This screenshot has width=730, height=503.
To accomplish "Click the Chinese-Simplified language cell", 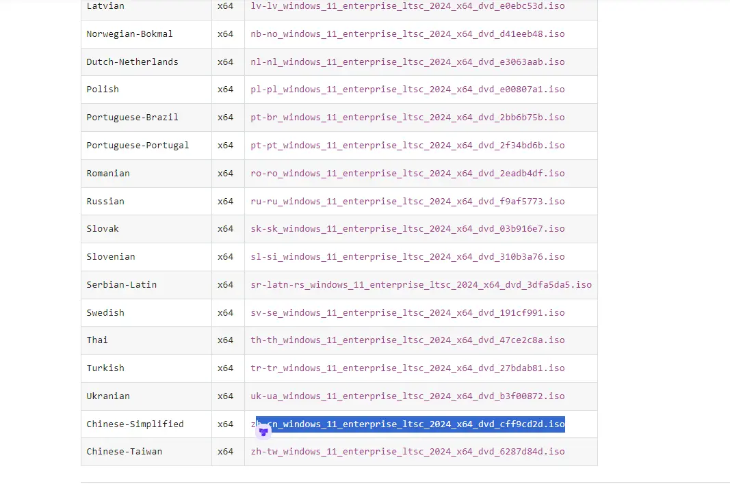I will coord(146,424).
